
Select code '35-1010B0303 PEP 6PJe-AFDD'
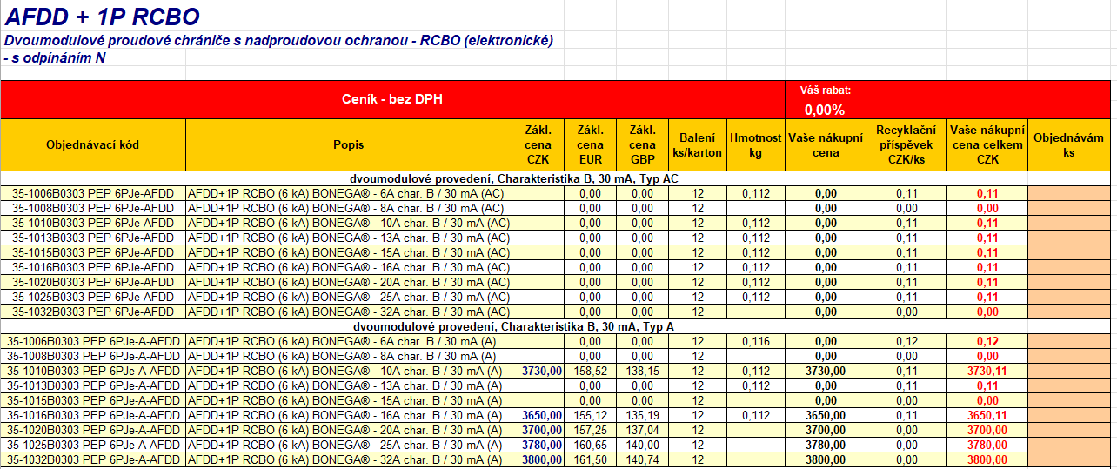coord(93,223)
